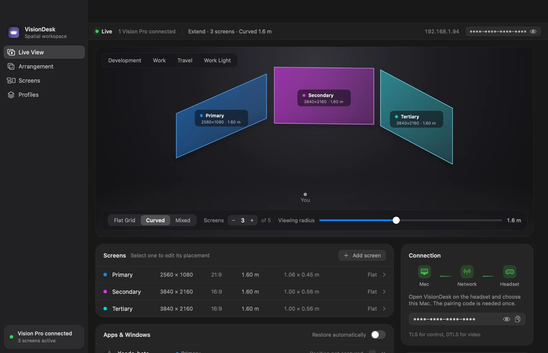This screenshot has width=548, height=353.
Task: Open Arrangement in the sidebar
Action: (44, 66)
